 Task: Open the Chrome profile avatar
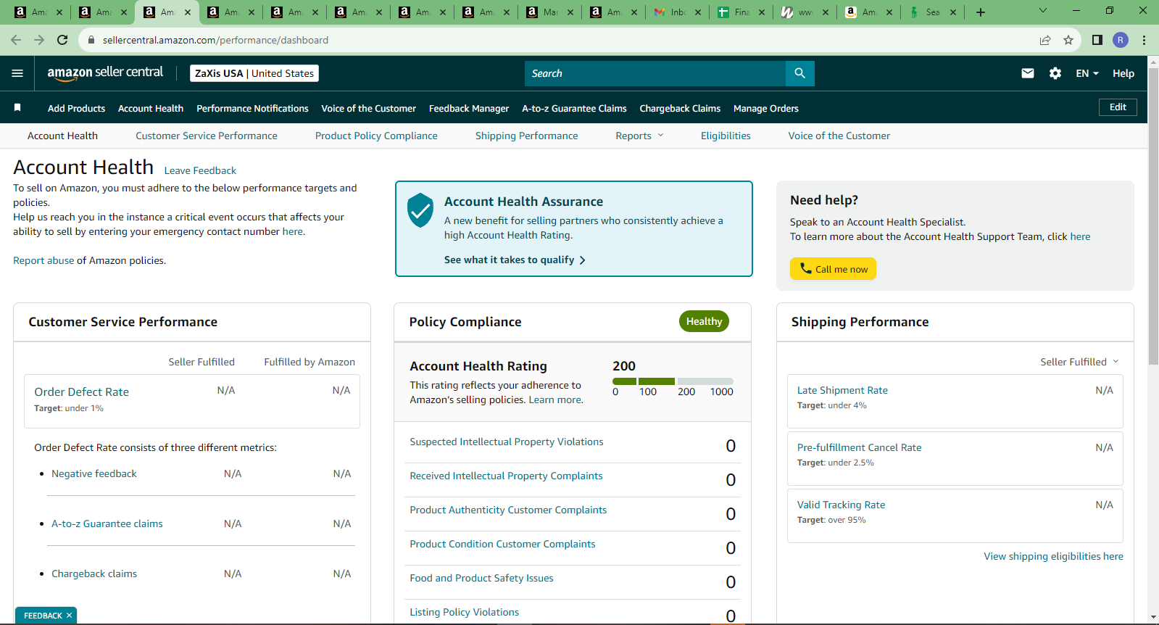click(x=1121, y=40)
